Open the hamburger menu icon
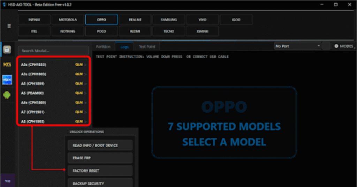The image size is (357, 187). tap(9, 26)
